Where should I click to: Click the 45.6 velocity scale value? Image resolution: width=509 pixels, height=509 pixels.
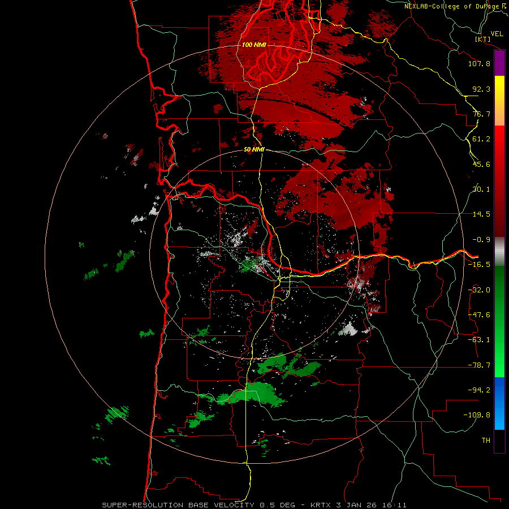point(481,164)
